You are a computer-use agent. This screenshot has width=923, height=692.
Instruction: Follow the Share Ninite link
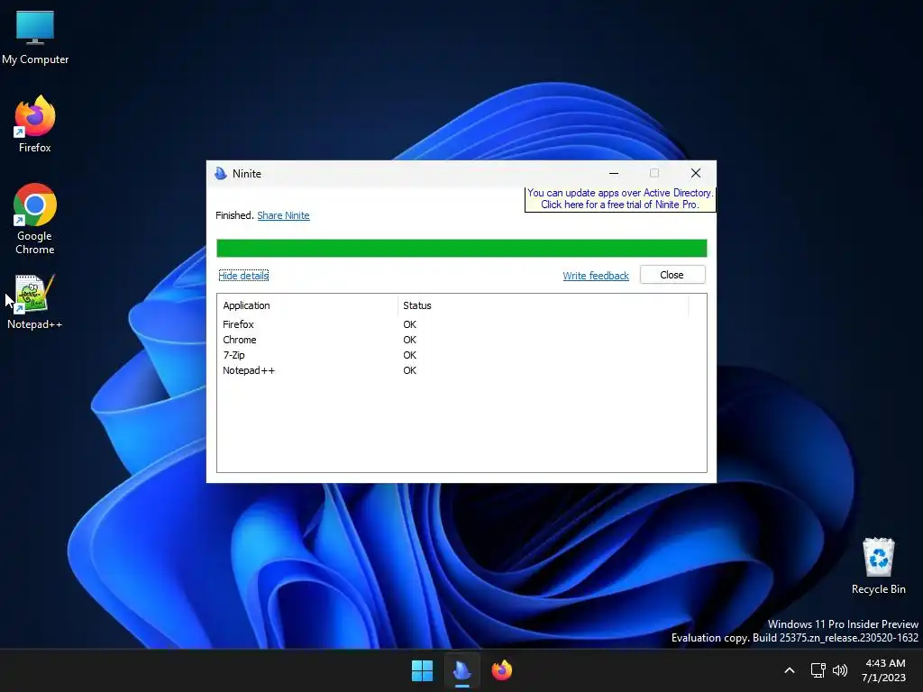283,215
